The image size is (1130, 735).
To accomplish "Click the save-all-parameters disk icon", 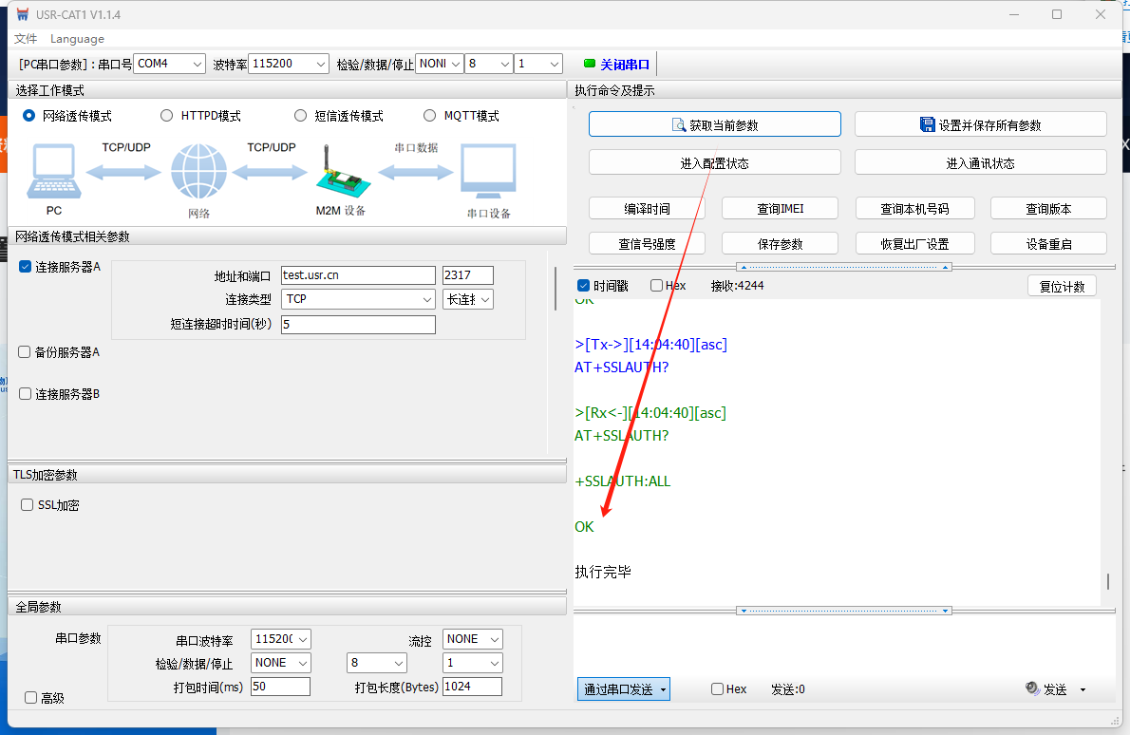I will (928, 124).
